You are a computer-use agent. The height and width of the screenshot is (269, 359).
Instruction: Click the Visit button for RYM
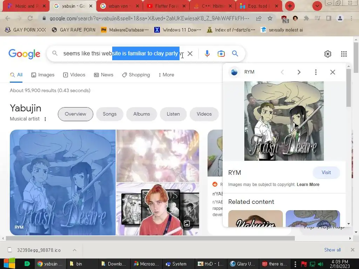[x=326, y=172]
